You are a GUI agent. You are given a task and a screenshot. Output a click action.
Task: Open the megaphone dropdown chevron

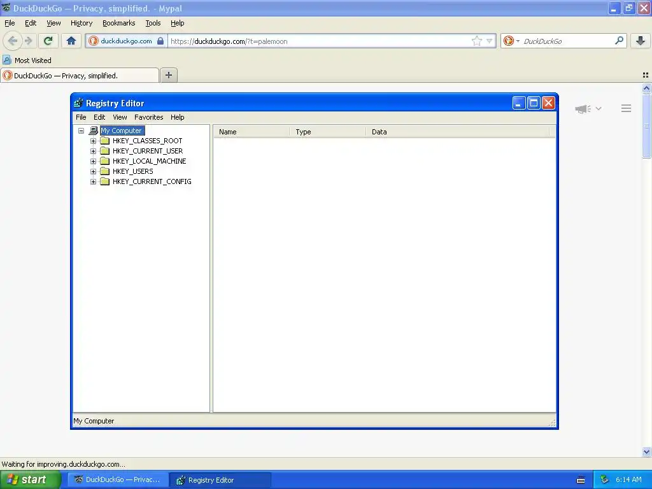(599, 108)
